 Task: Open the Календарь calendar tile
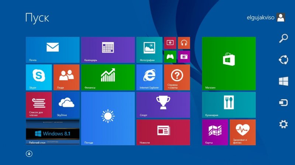[108, 50]
